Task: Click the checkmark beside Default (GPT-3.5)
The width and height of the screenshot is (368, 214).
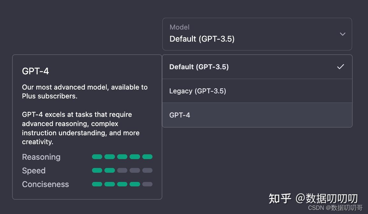Action: pos(341,67)
